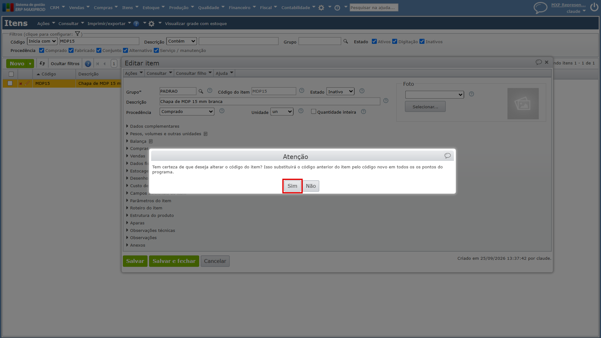Search Grupo filter with magnifier icon
601x338 pixels.
click(346, 41)
